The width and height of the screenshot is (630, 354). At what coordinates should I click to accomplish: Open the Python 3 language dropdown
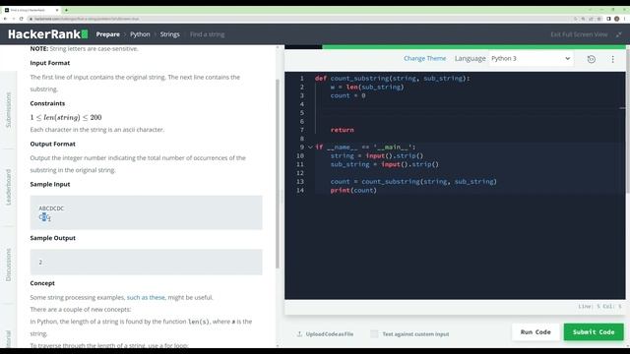pyautogui.click(x=531, y=59)
